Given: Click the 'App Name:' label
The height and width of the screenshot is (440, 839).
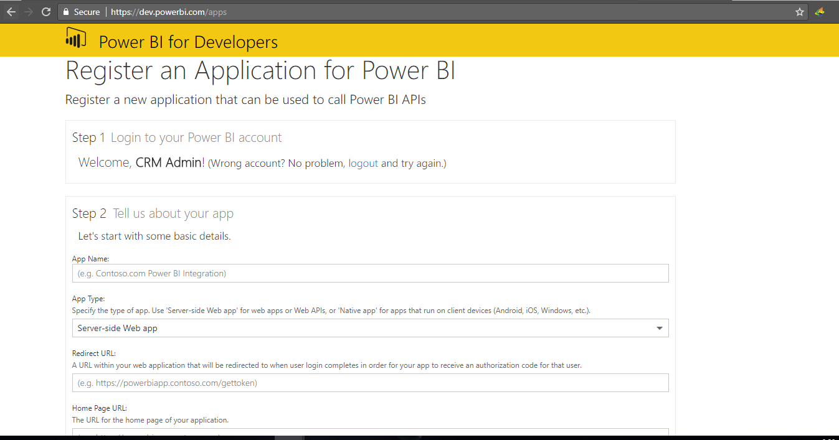Looking at the screenshot, I should [90, 259].
